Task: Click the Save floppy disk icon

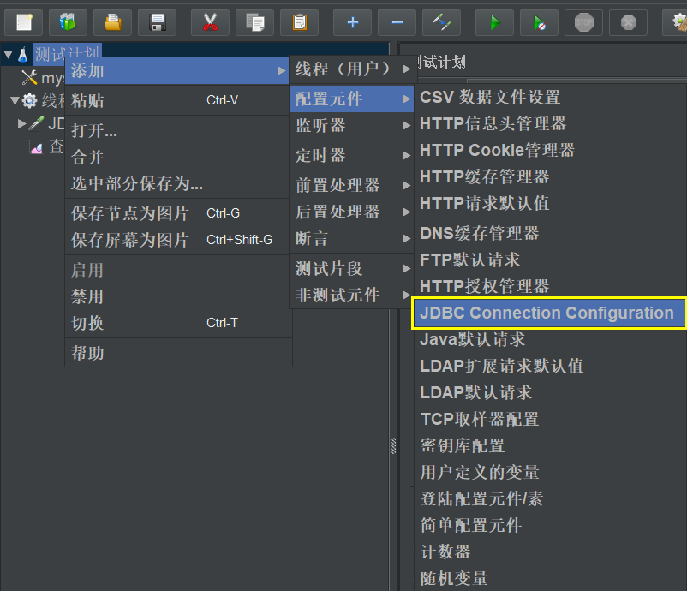Action: [x=157, y=22]
